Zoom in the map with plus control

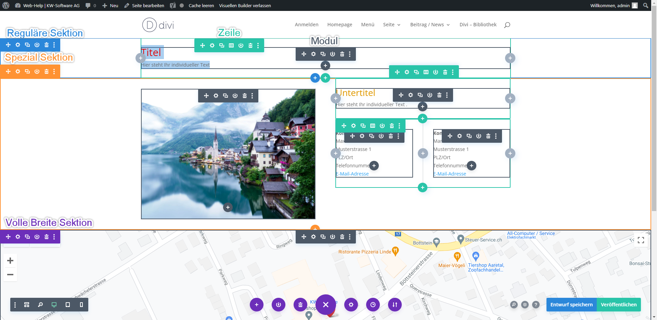[x=10, y=261]
